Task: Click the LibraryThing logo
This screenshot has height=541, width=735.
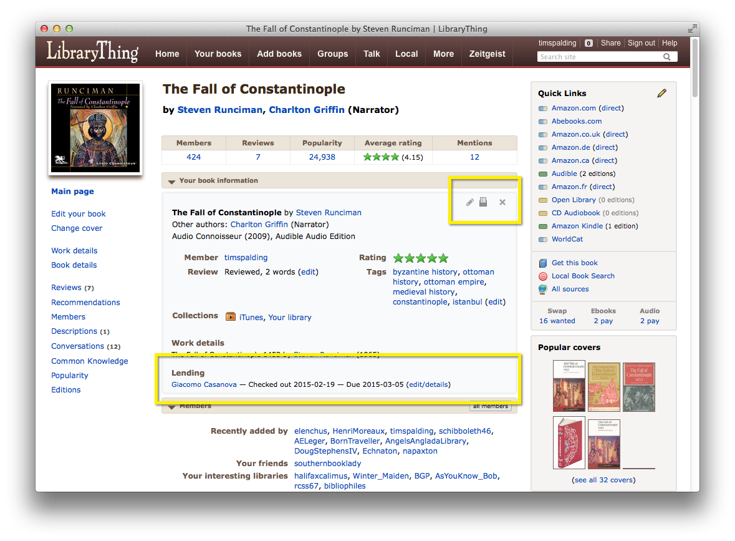Action: (x=92, y=52)
